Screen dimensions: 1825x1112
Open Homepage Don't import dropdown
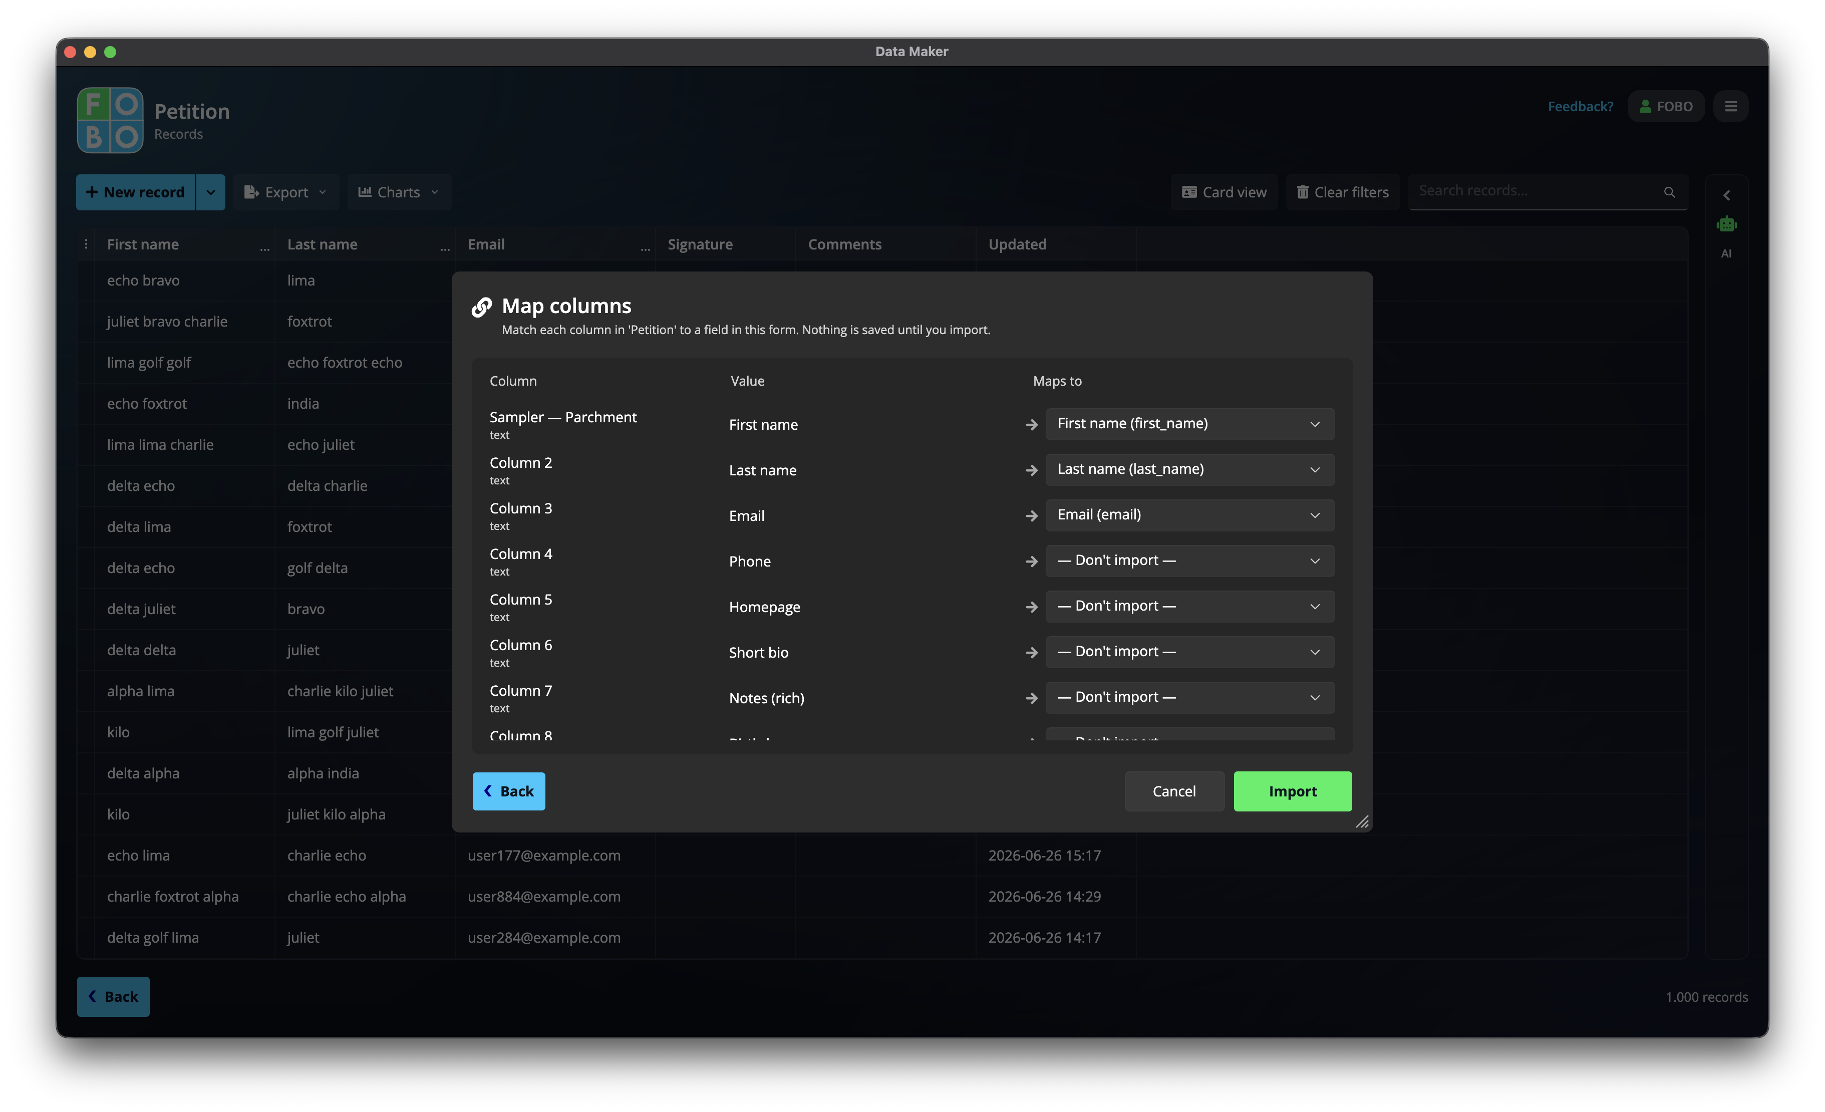1189,606
